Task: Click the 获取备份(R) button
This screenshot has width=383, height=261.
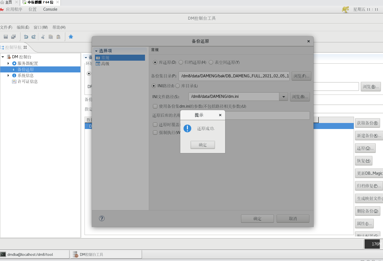Action: tap(368, 123)
